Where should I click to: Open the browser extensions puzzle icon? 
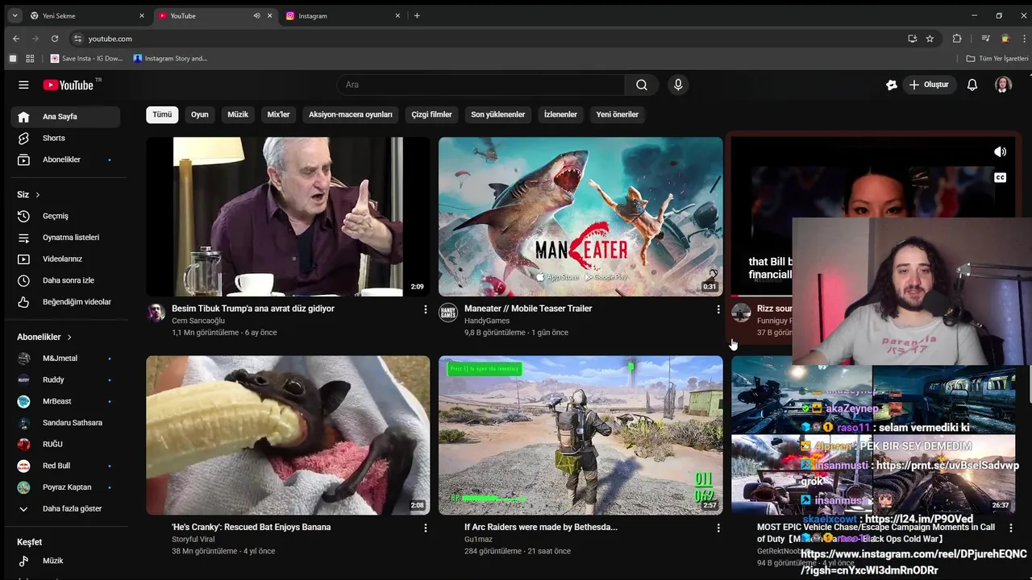(957, 39)
